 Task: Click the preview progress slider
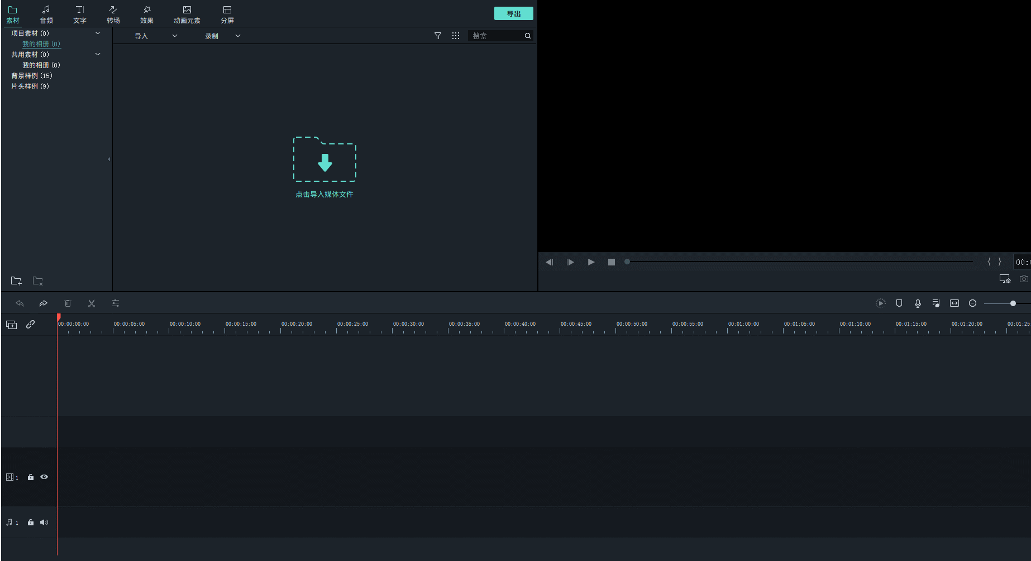tap(799, 262)
